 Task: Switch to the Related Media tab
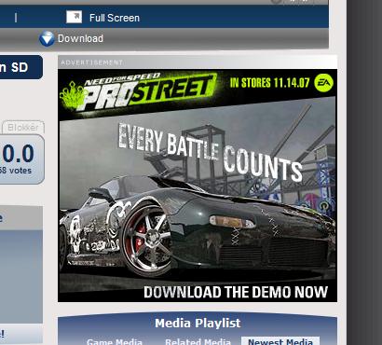[198, 342]
